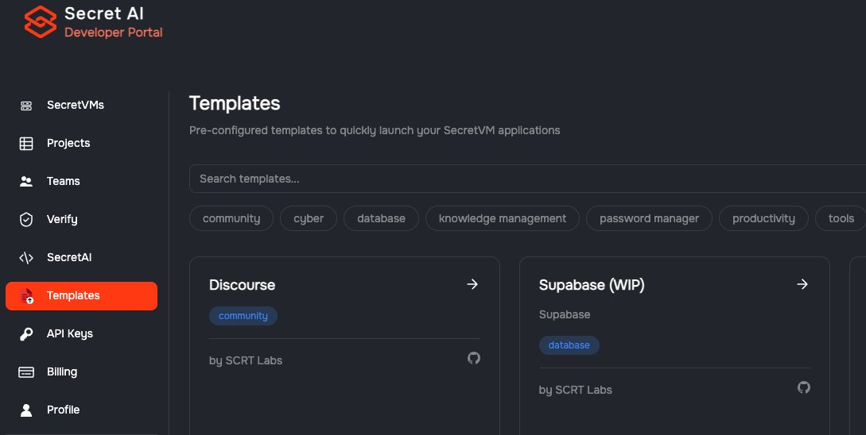Click the Templates icon in sidebar
Screen dimensions: 866x435
tap(26, 296)
